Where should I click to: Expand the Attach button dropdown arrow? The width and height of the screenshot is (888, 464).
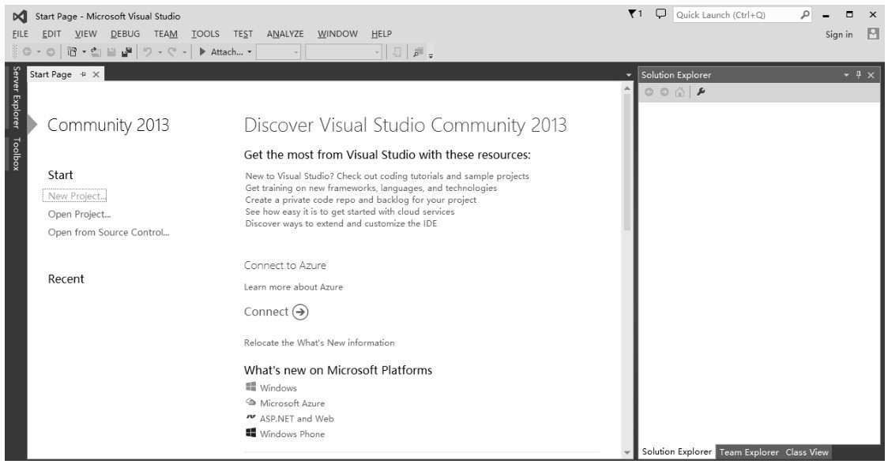tap(249, 52)
